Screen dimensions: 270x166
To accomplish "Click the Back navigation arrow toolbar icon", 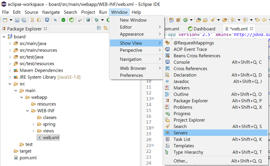I will [x=264, y=20].
